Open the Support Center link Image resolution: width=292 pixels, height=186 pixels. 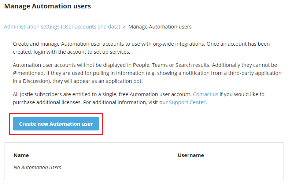click(x=187, y=102)
